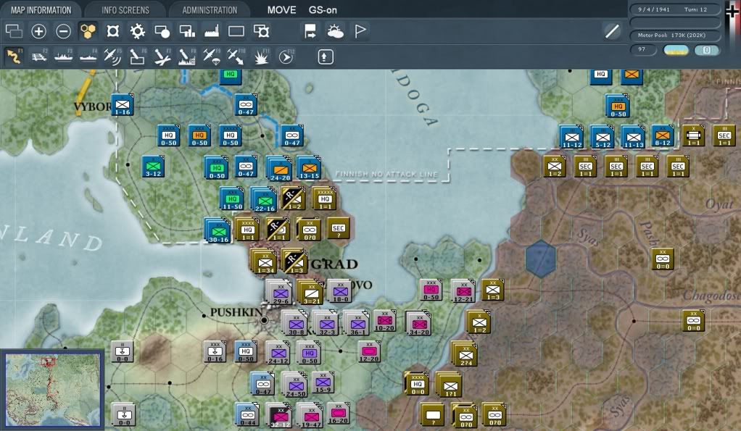Toggle the fortification levels icon
This screenshot has width=741, height=431.
(x=112, y=31)
